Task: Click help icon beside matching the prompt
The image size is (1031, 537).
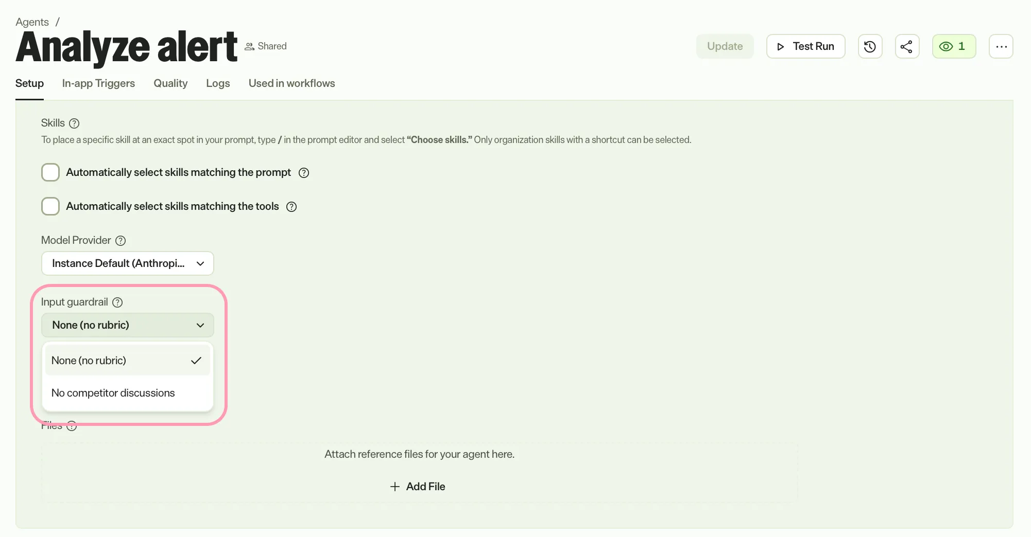Action: (x=304, y=173)
